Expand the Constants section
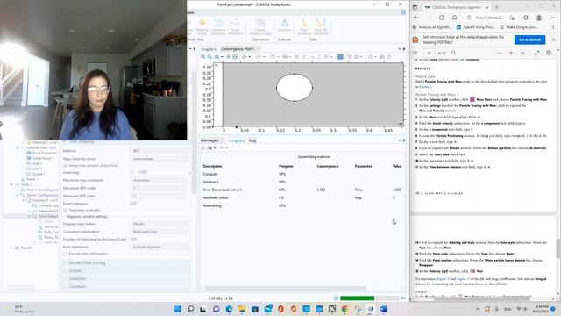Screen dimensions: 561x316 point(126,287)
